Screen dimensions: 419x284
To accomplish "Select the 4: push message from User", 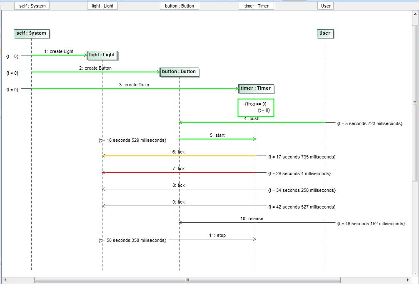I will click(250, 122).
